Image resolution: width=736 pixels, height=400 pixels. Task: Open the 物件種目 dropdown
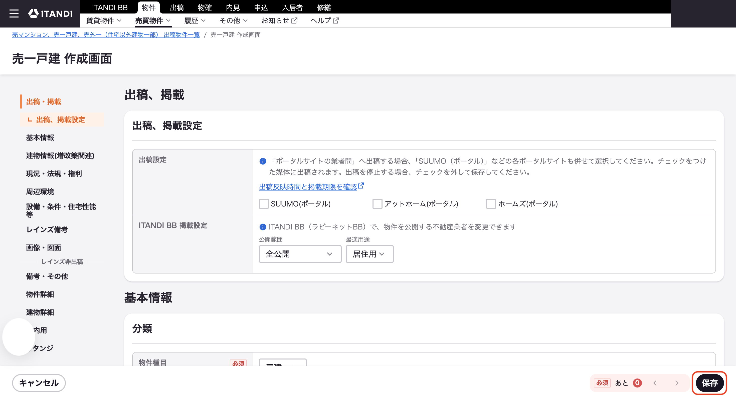pyautogui.click(x=283, y=362)
